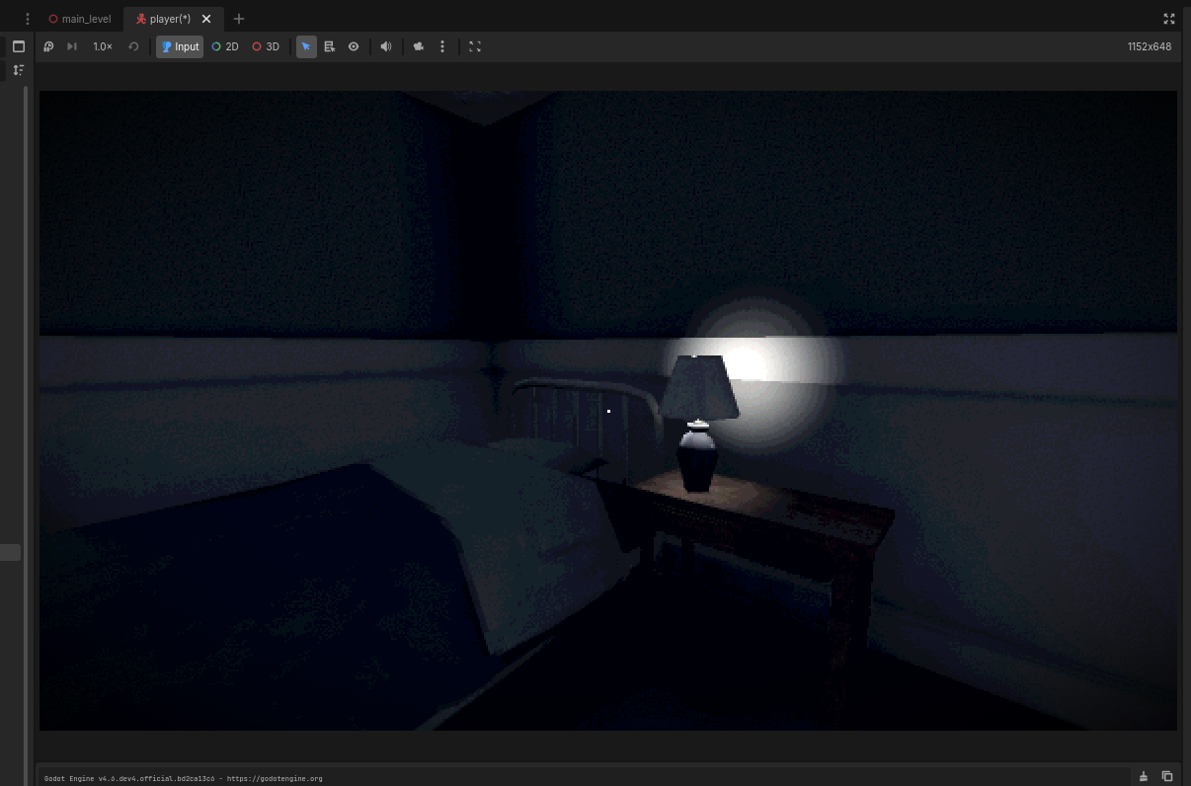
Task: Click the list select mode icon
Action: point(330,46)
